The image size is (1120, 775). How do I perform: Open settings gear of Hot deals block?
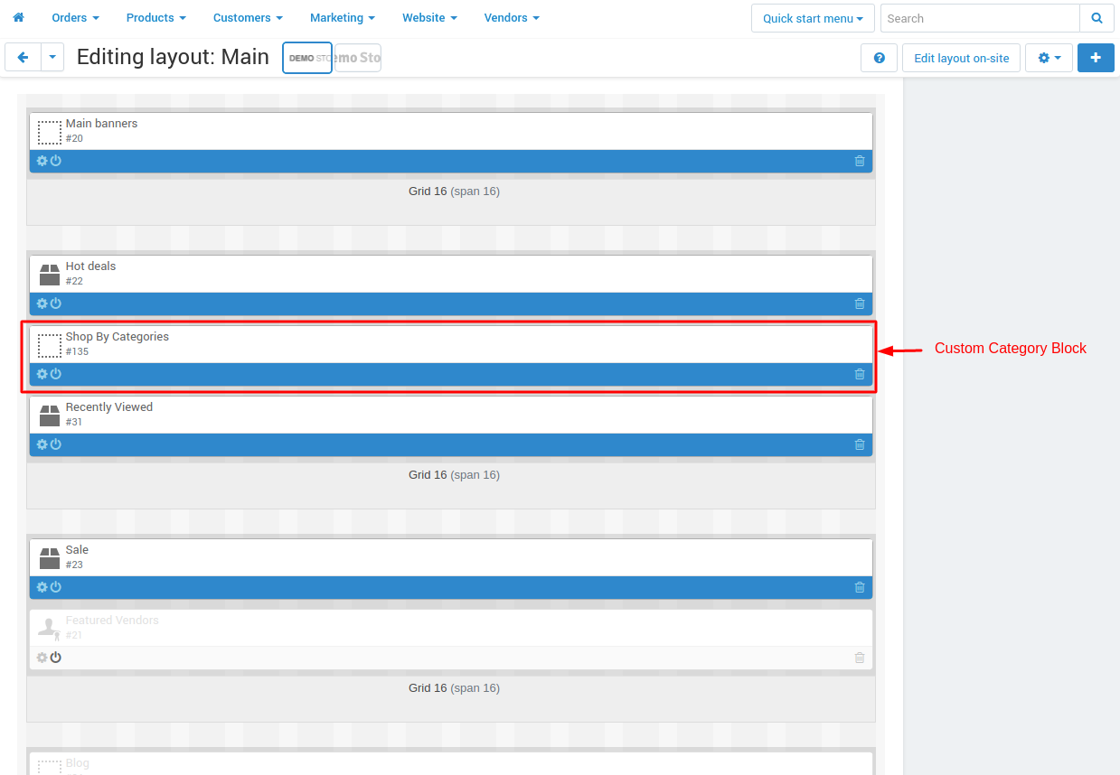click(x=42, y=303)
